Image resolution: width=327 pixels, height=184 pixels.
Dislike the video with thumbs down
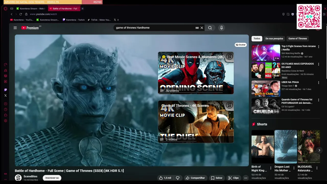coord(178,178)
